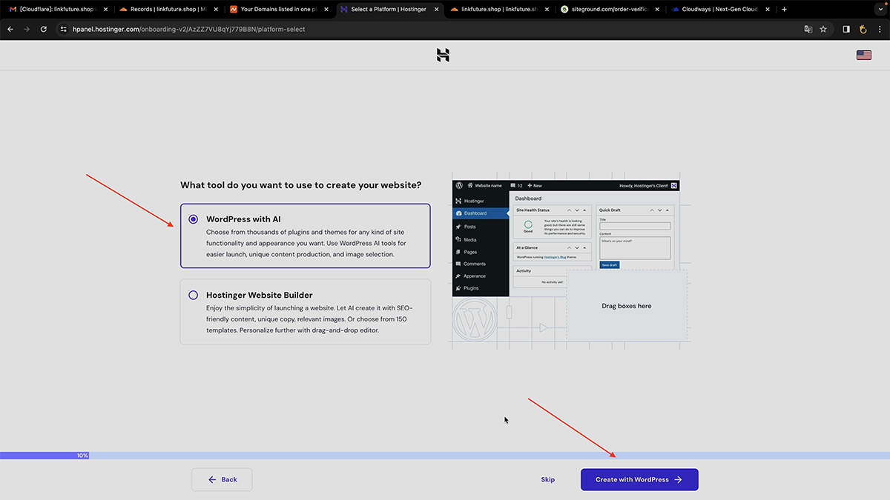Screen dimensions: 890x500
Task: Click the Hostinger Website Builder description text
Action: point(309,319)
